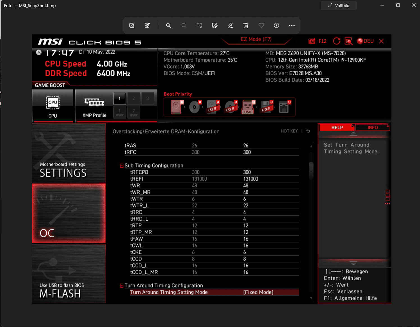Toggle the CPU Game Boost button
The image size is (420, 327).
53,106
